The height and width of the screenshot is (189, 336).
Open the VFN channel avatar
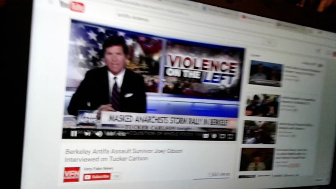(72, 175)
